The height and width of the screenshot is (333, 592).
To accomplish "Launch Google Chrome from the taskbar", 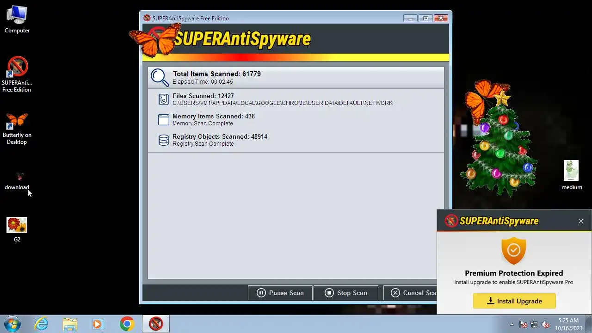I will [127, 324].
